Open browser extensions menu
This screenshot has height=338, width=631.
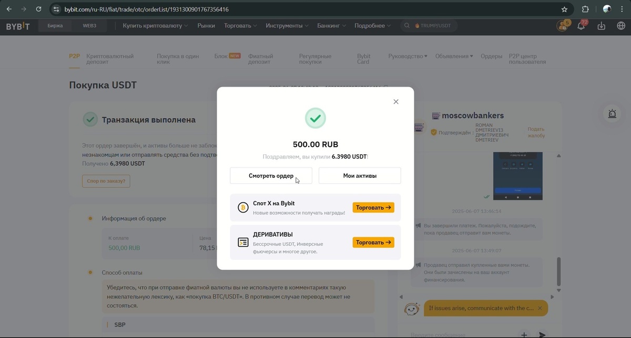pos(585,9)
